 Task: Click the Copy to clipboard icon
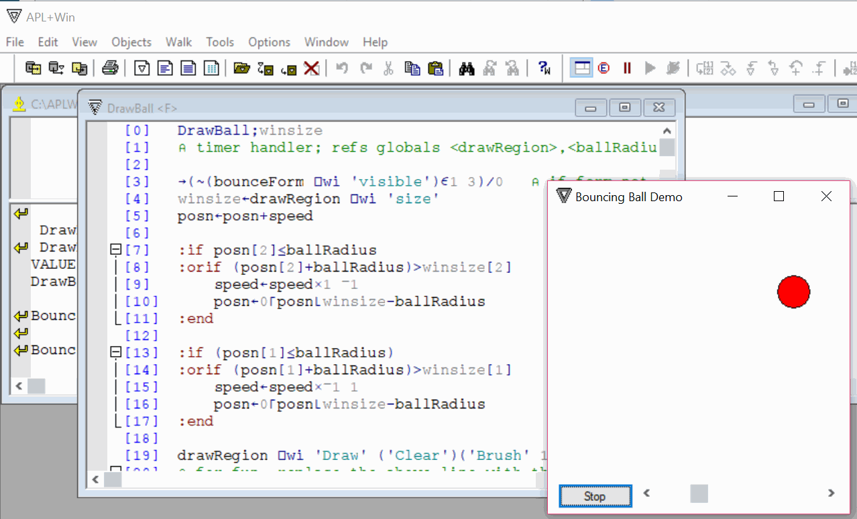pyautogui.click(x=412, y=68)
